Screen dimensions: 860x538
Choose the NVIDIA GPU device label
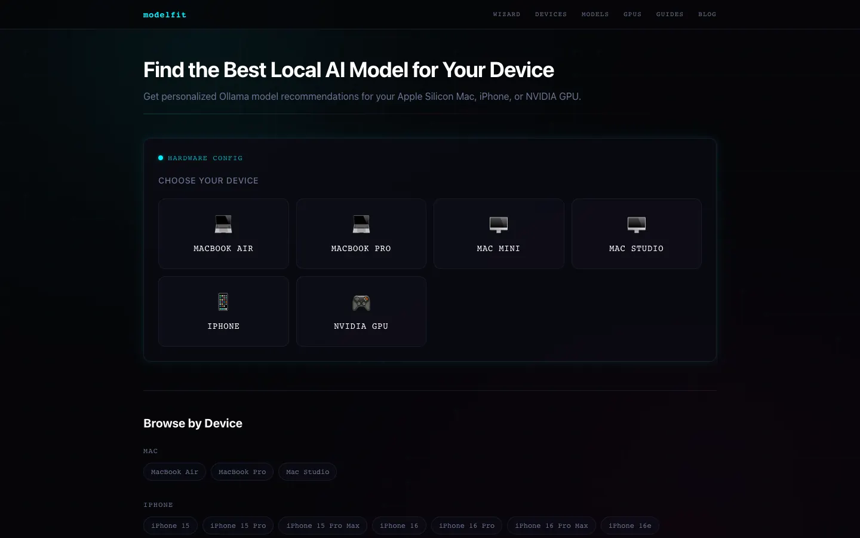tap(361, 326)
